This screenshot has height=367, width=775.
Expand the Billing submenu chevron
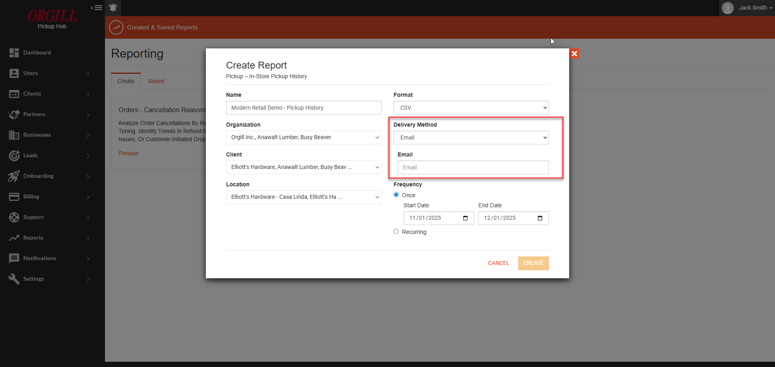88,197
